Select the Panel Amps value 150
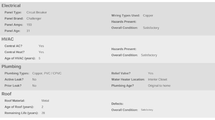Viewport: 215px width, 120px height. [29, 25]
